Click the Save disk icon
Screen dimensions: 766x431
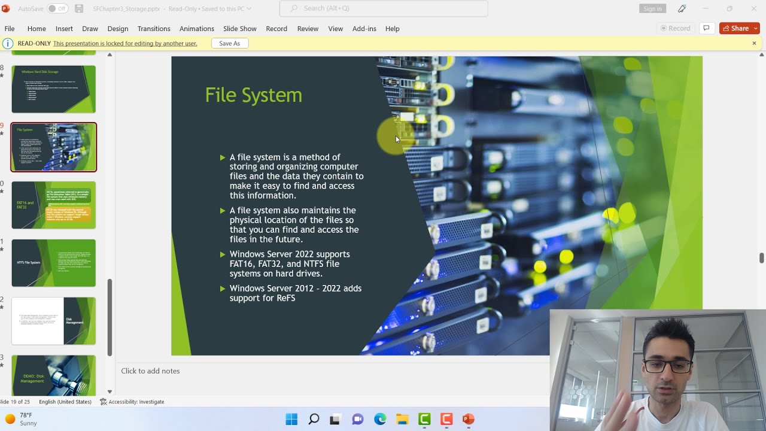point(79,9)
